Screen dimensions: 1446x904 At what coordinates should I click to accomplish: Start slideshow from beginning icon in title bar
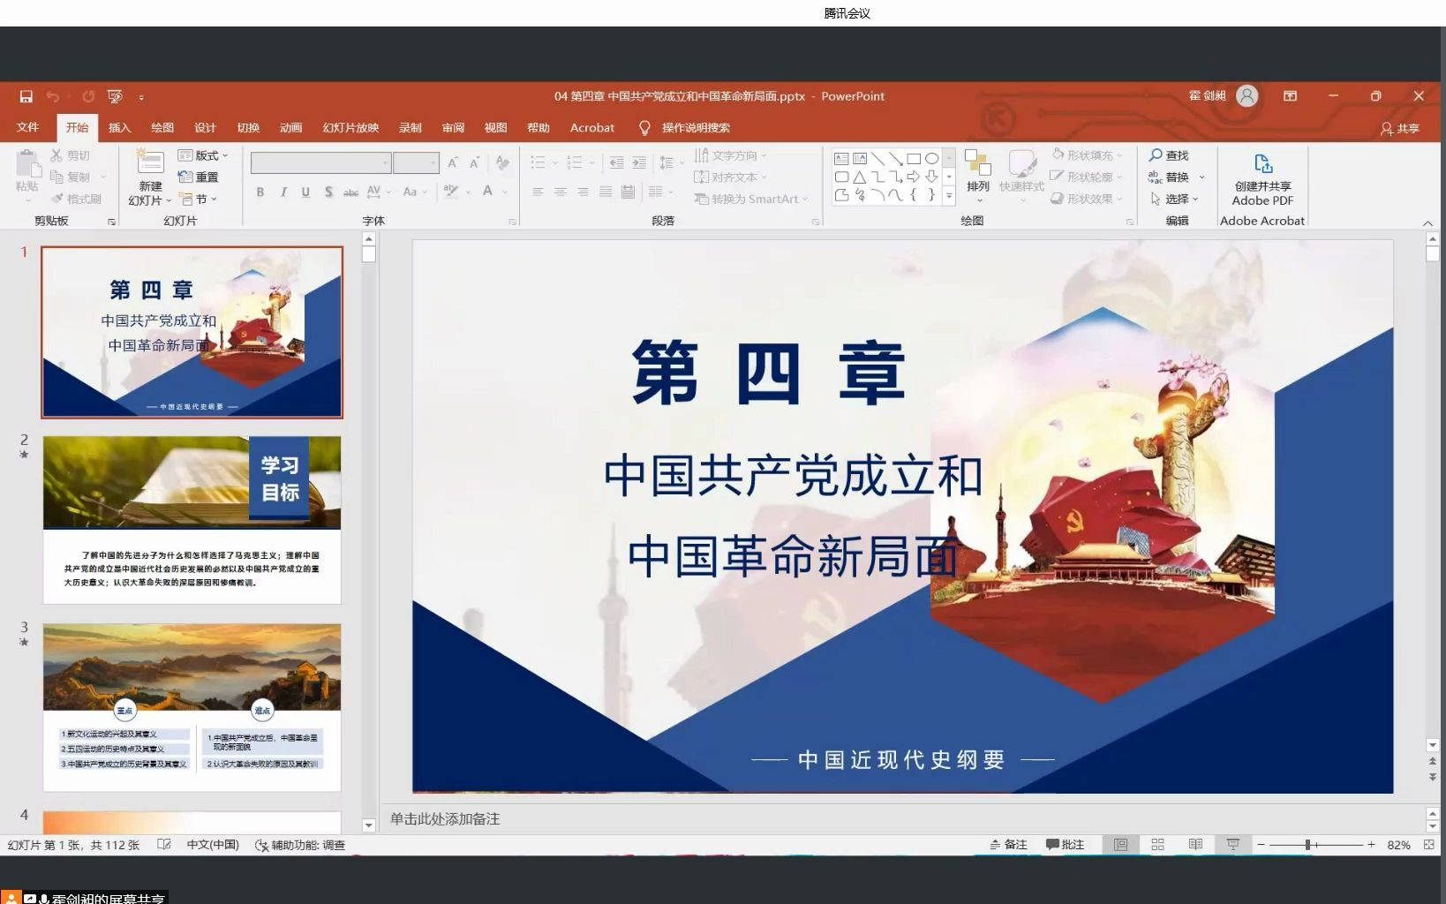[115, 96]
